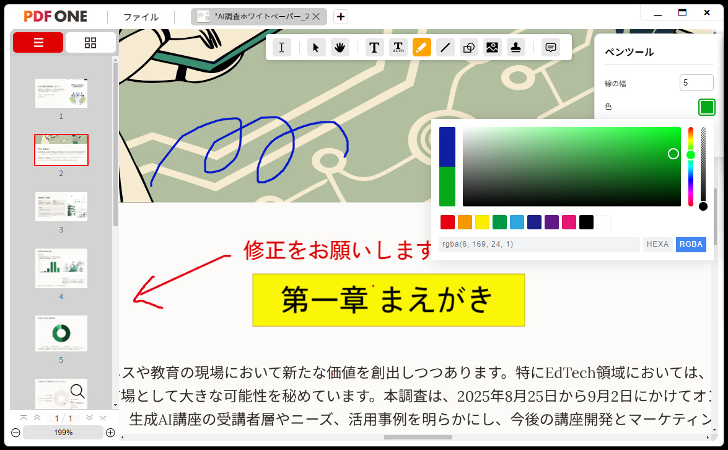728x450 pixels.
Task: Select the Pen tool in the toolbar
Action: (422, 46)
